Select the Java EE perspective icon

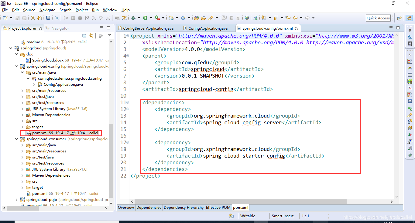pos(409,18)
